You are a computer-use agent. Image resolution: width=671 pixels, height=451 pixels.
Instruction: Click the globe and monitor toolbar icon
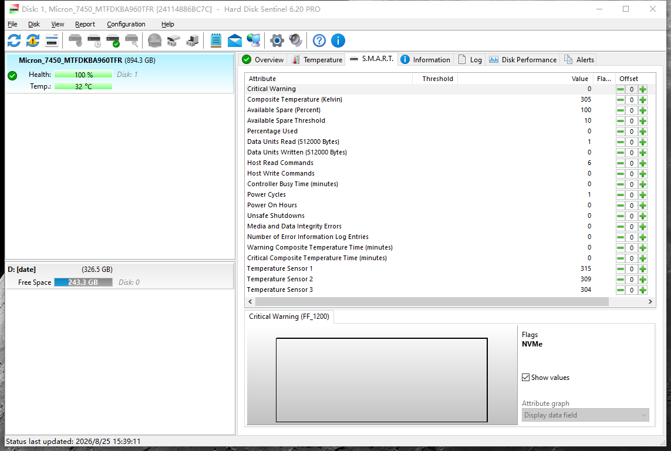[254, 41]
